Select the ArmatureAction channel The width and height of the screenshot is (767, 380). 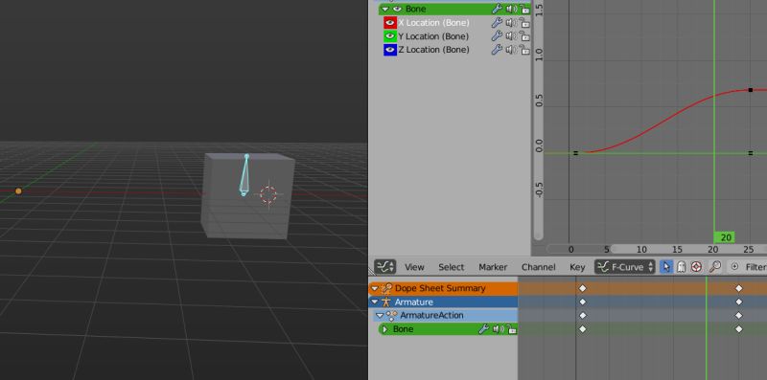pos(431,316)
